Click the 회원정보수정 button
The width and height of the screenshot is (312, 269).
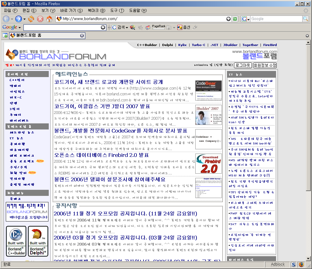[265, 65]
